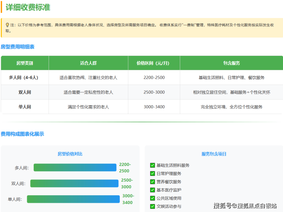Toggle 日常护理服务 checkbox

(x=153, y=173)
